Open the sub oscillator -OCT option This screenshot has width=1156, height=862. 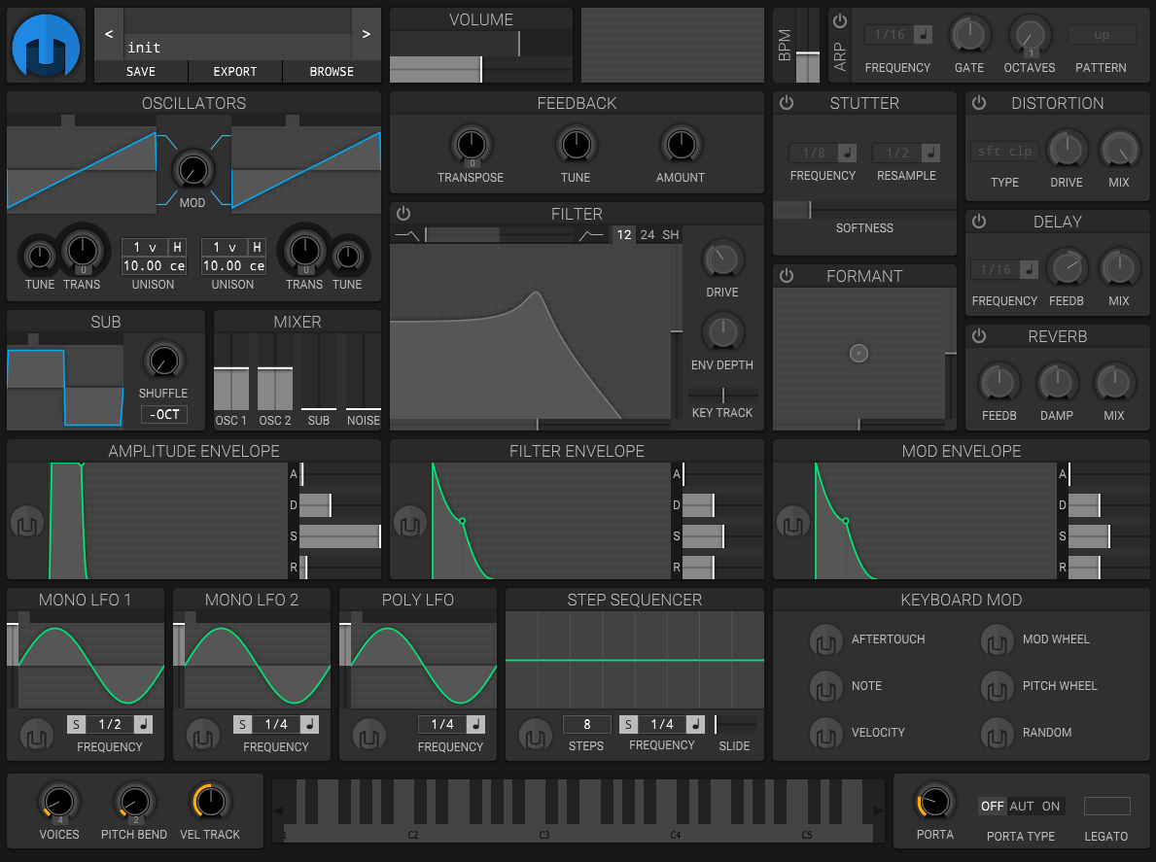[163, 415]
